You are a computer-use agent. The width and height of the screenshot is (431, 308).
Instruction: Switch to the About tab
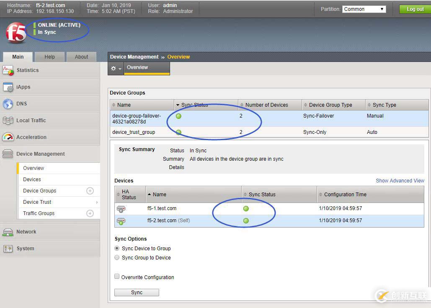pos(81,57)
